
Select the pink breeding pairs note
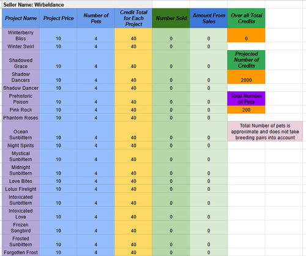click(265, 132)
